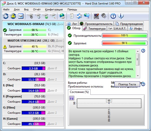Click the yellow warning icon on MAXTOR disk
Screen dimensions: 151x131
5,47
